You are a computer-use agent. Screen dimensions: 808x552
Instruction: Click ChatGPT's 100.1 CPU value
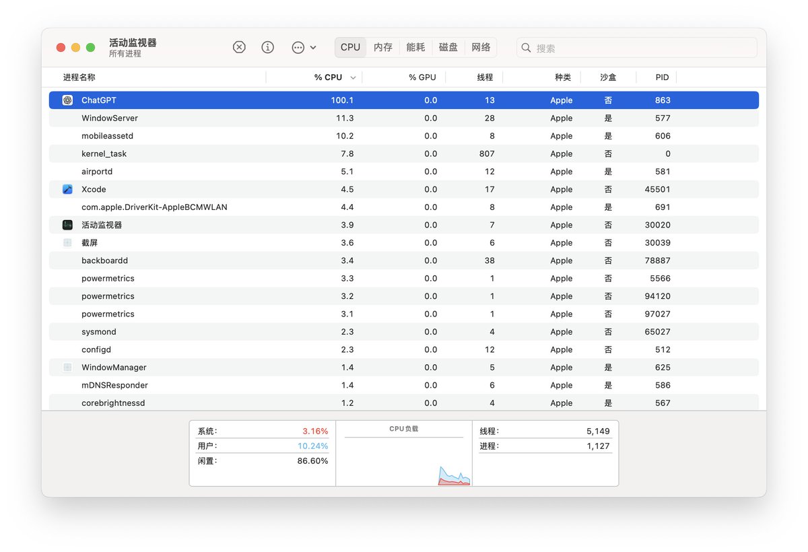pos(342,100)
